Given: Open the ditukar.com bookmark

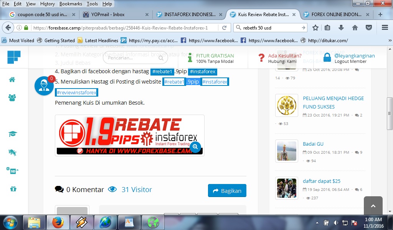Looking at the screenshot, I should click(324, 40).
